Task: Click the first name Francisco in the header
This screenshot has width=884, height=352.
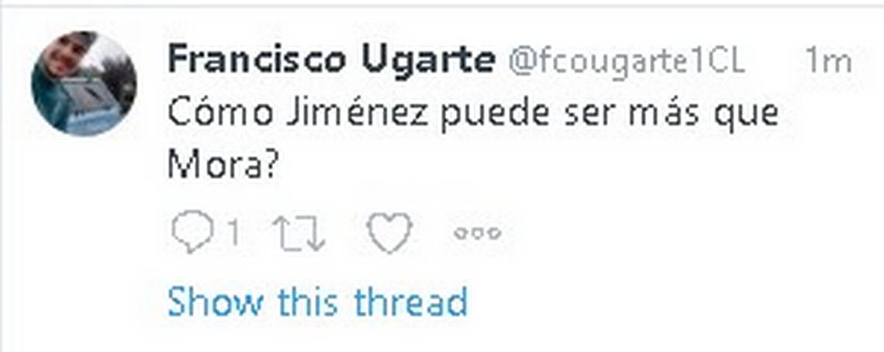Action: tap(257, 60)
